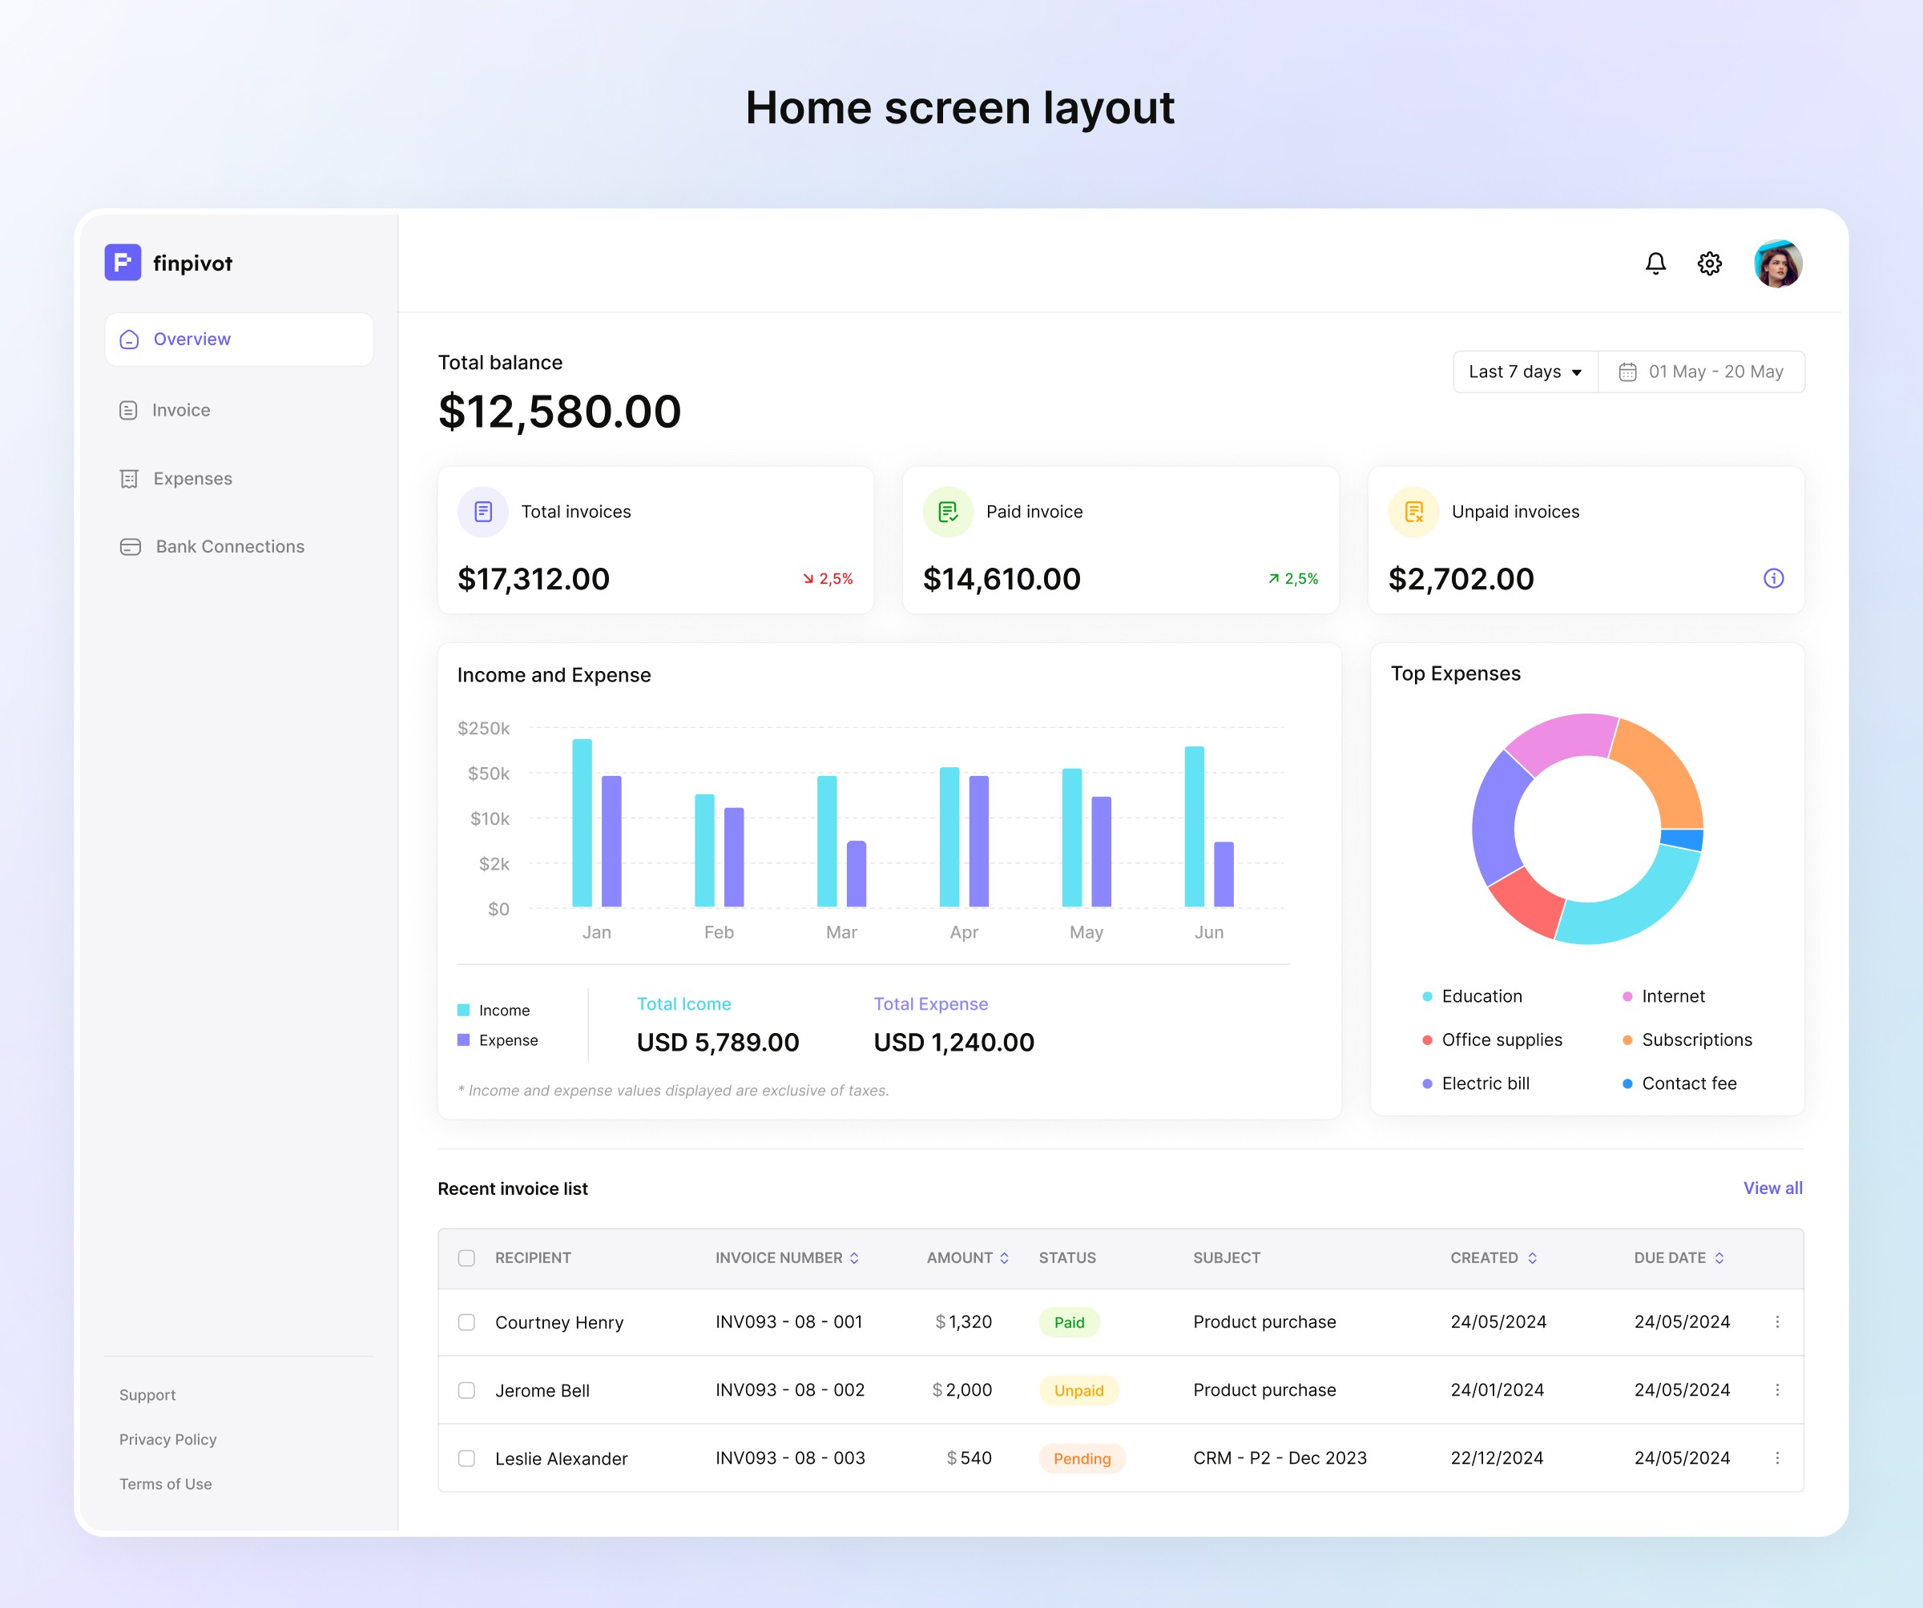Click the Unpaid invoices info icon
1923x1608 pixels.
pos(1773,578)
